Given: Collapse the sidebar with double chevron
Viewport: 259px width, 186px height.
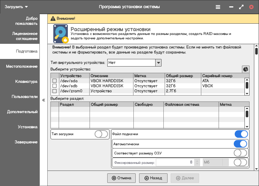Looking at the screenshot, I should [44, 100].
